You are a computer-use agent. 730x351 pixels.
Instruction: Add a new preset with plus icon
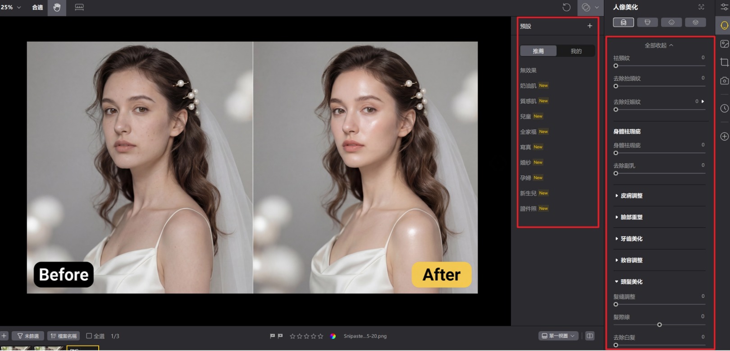[x=590, y=26]
